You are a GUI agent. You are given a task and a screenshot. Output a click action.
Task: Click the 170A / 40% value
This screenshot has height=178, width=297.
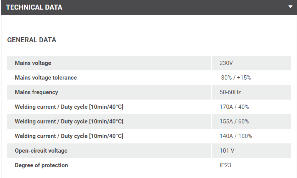pyautogui.click(x=234, y=107)
